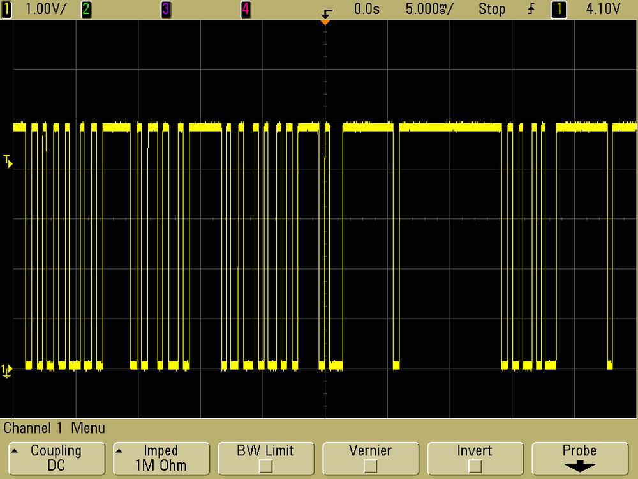The image size is (638, 479).
Task: Select the pink channel 4 indicator
Action: tap(246, 9)
